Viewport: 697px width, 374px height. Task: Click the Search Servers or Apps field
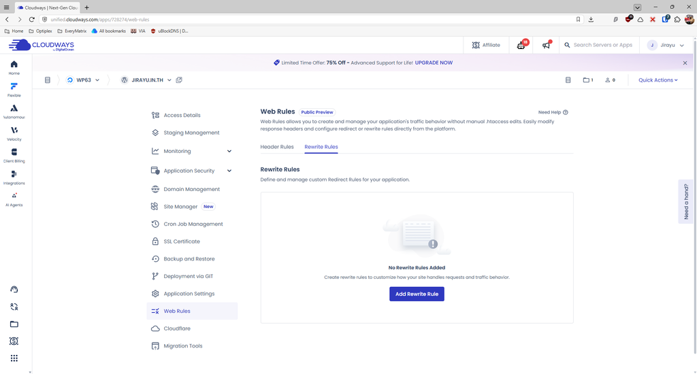(x=603, y=45)
